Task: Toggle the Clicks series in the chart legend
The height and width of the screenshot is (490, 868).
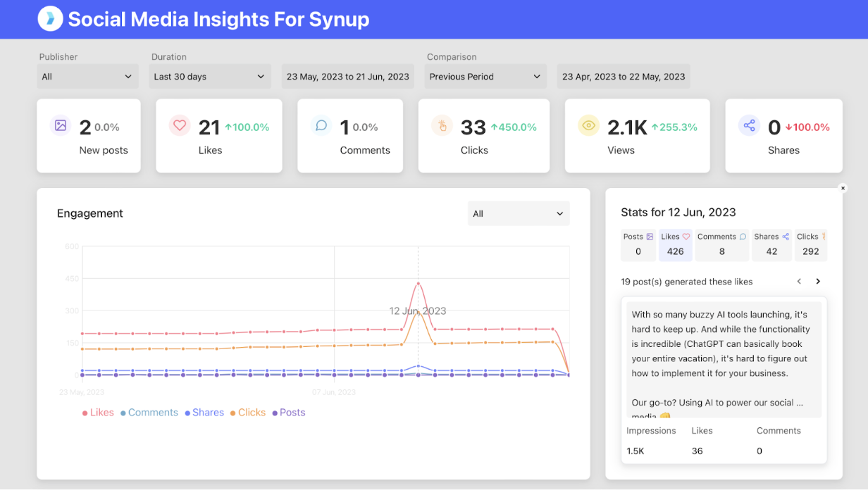Action: (248, 413)
